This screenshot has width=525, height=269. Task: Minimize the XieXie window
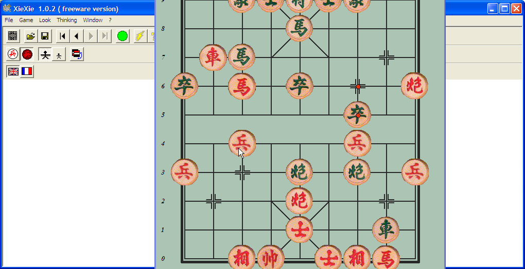tap(493, 9)
